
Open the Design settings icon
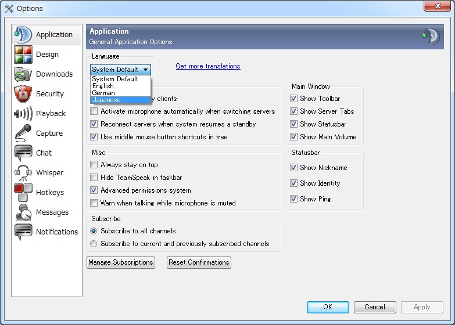[23, 55]
